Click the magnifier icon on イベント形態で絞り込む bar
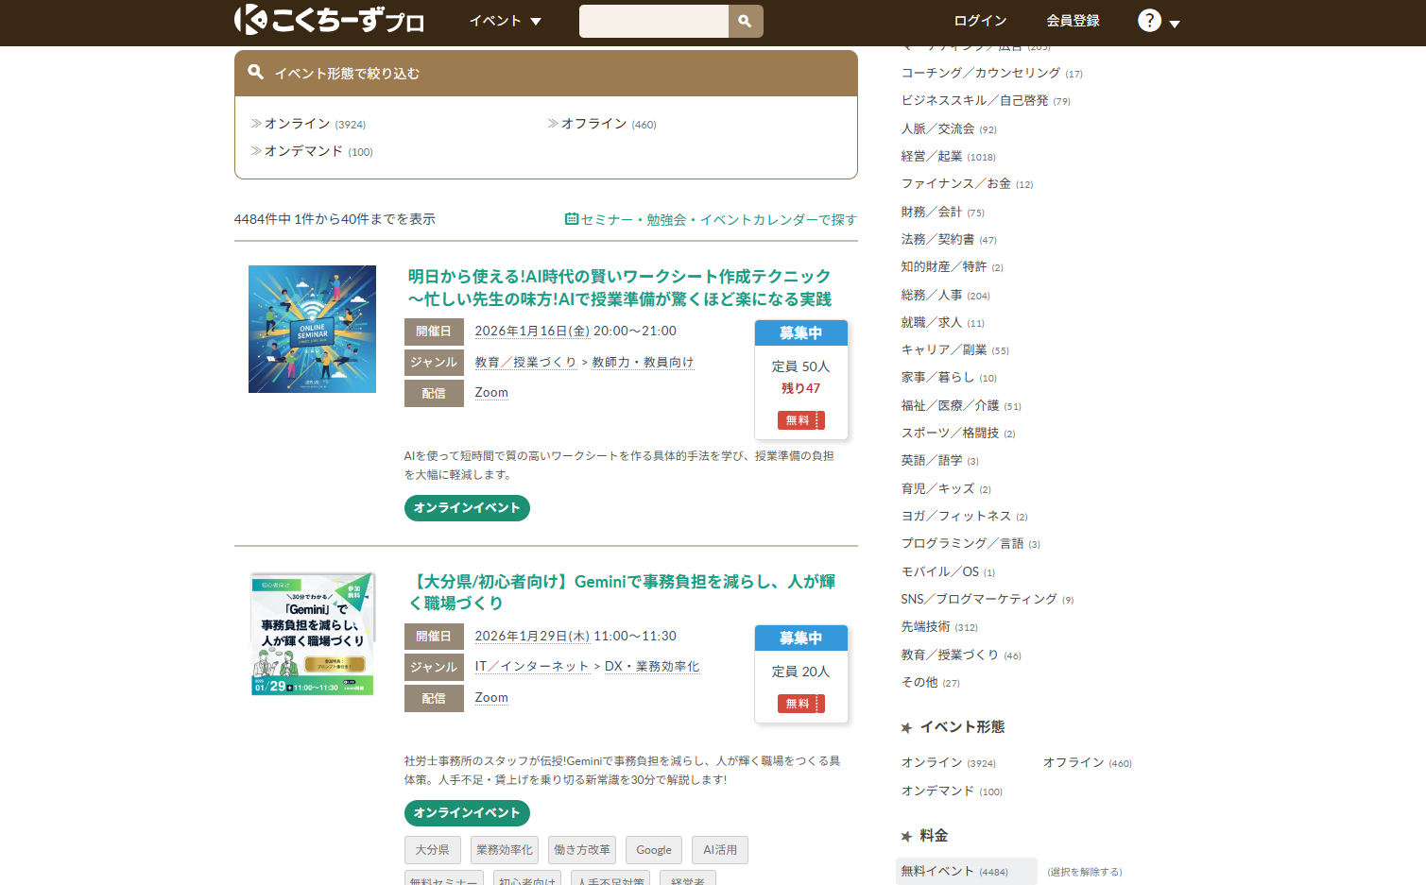 point(256,72)
